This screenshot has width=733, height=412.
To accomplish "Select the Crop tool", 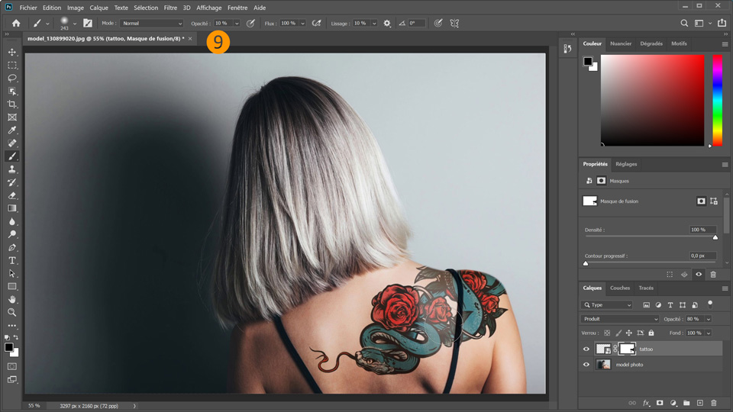I will (12, 105).
